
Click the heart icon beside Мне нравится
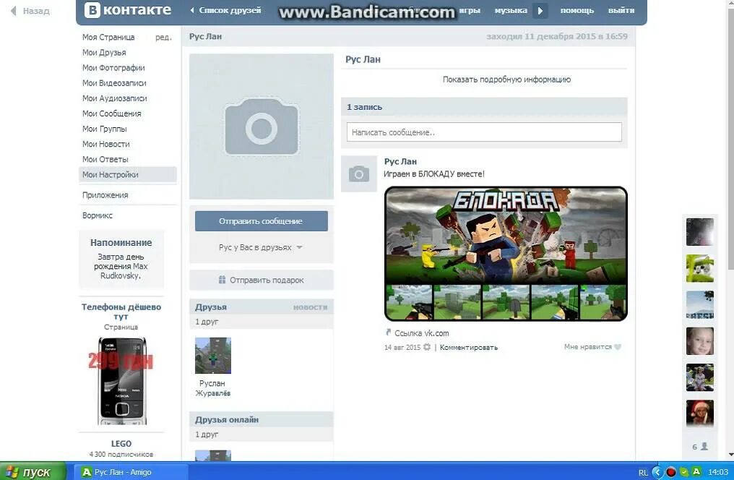[618, 347]
